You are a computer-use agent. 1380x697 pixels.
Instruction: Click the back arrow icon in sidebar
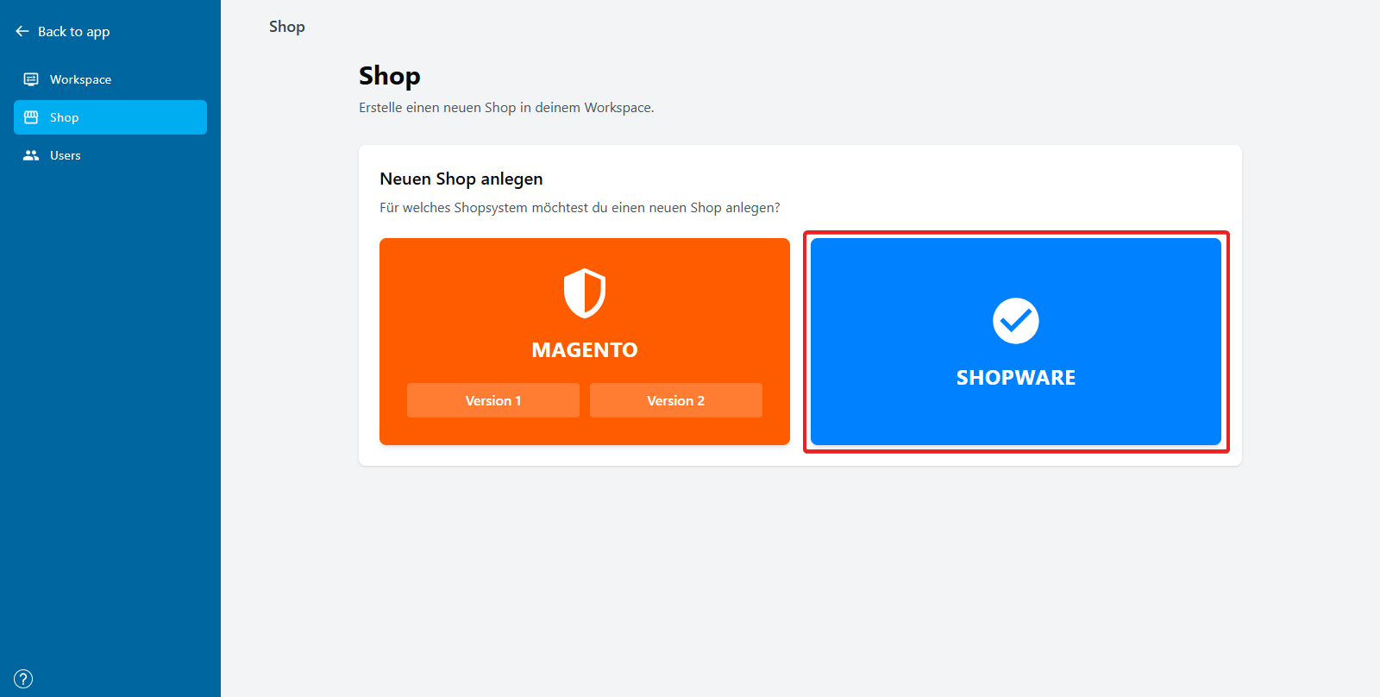(x=22, y=31)
